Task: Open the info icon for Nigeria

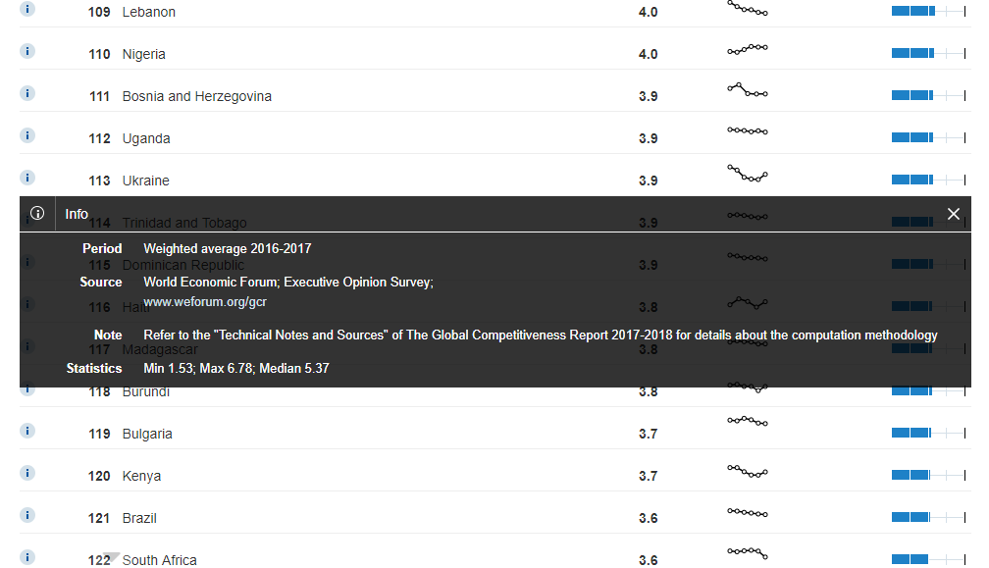Action: tap(27, 51)
